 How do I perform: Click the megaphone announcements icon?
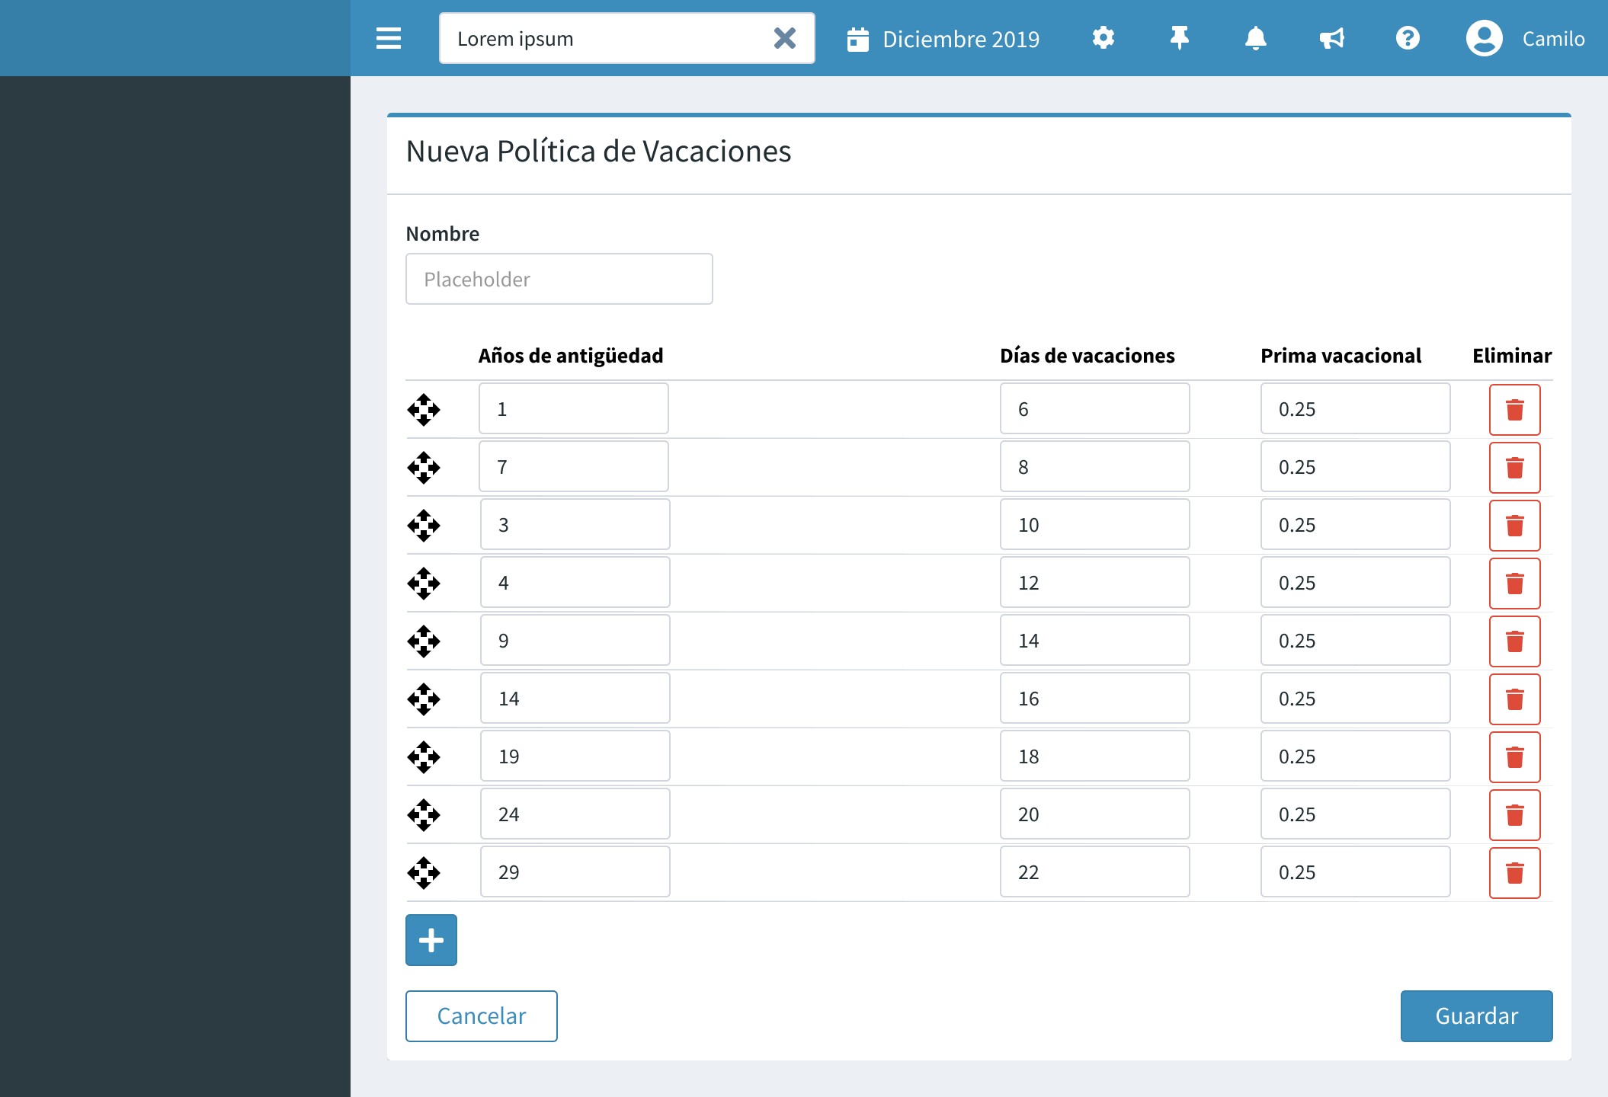tap(1331, 38)
